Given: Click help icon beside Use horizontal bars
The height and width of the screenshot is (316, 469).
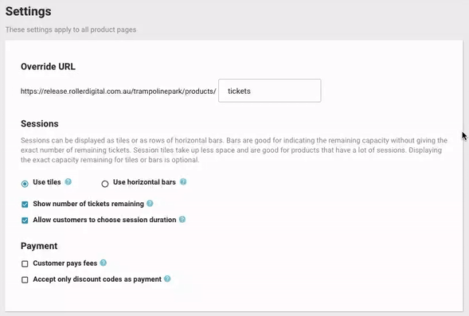Looking at the screenshot, I should point(183,181).
